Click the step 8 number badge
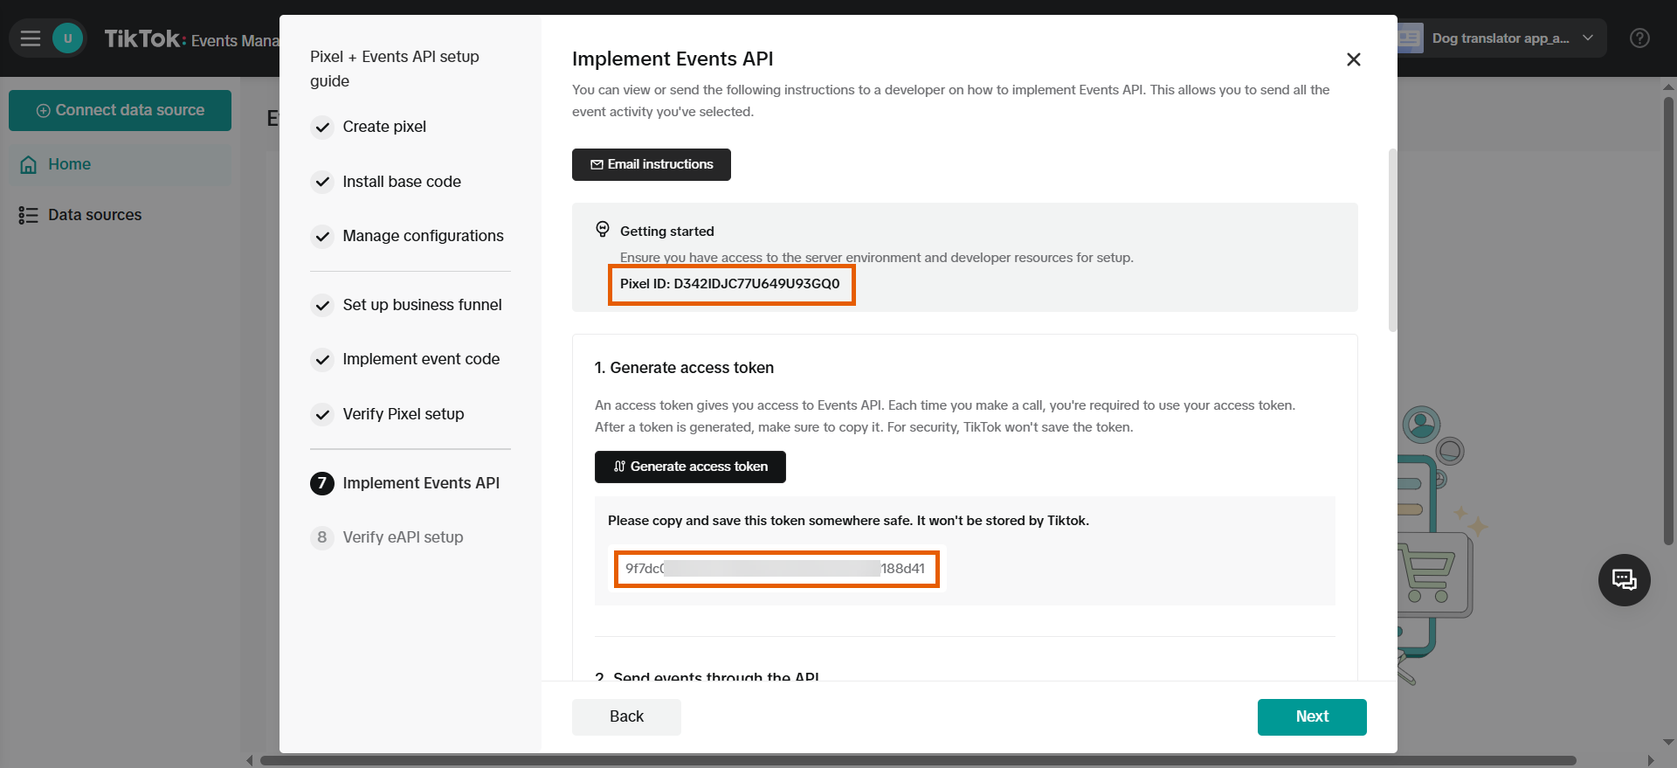The width and height of the screenshot is (1677, 768). 322,537
